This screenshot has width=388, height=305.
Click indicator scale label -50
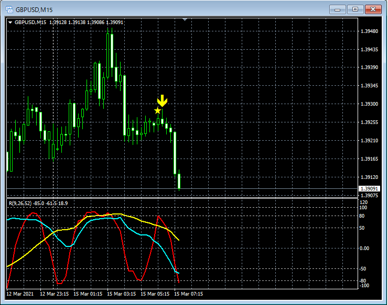click(363, 269)
